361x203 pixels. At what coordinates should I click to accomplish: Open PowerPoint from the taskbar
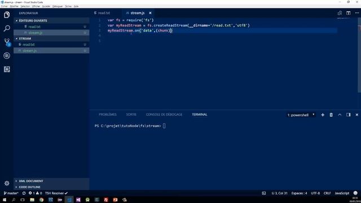[x=115, y=200]
